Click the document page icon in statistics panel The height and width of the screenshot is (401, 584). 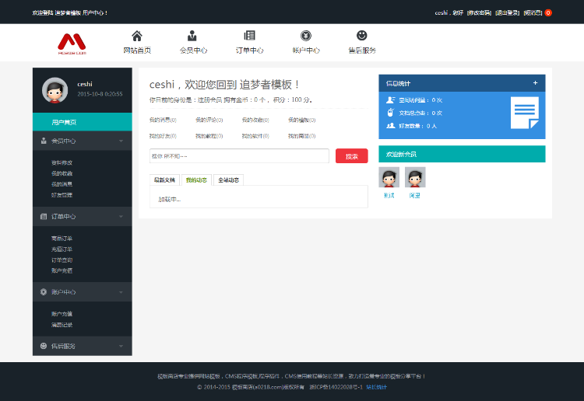524,113
